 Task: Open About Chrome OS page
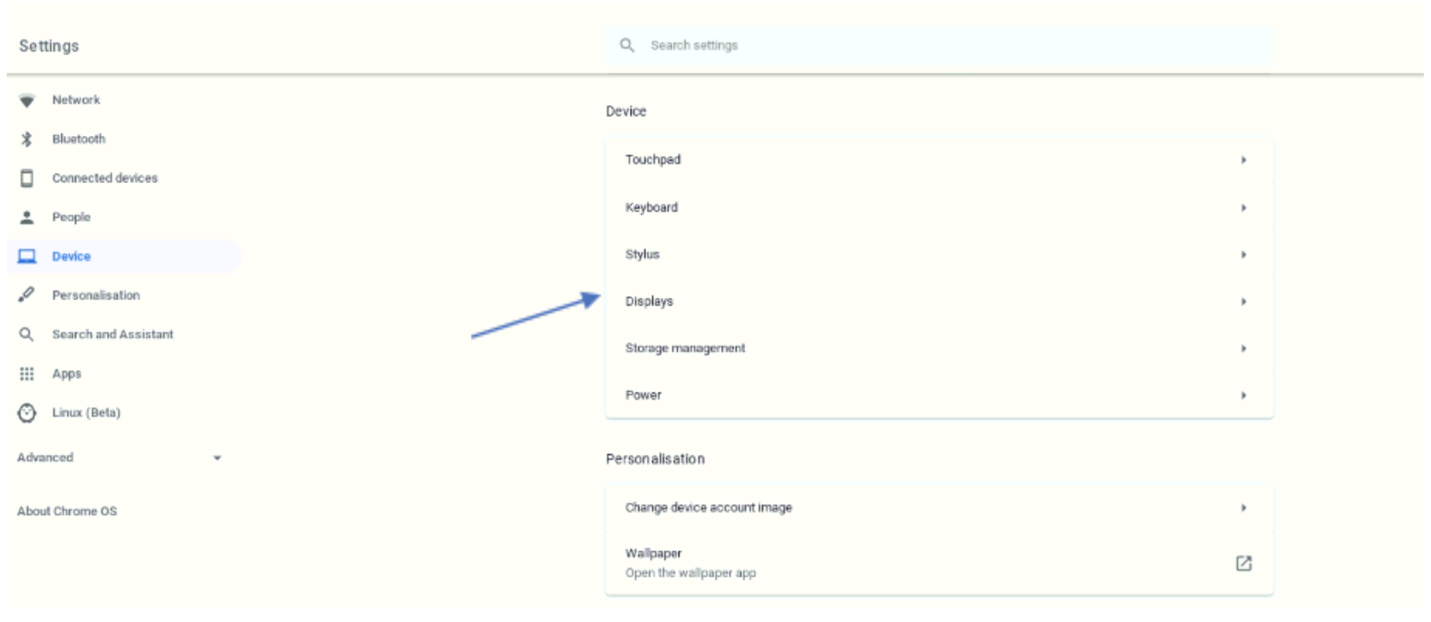pyautogui.click(x=67, y=512)
